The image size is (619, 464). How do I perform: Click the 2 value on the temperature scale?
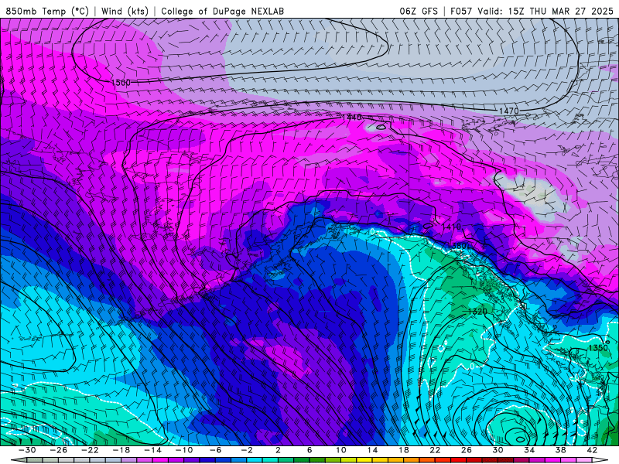(x=278, y=450)
